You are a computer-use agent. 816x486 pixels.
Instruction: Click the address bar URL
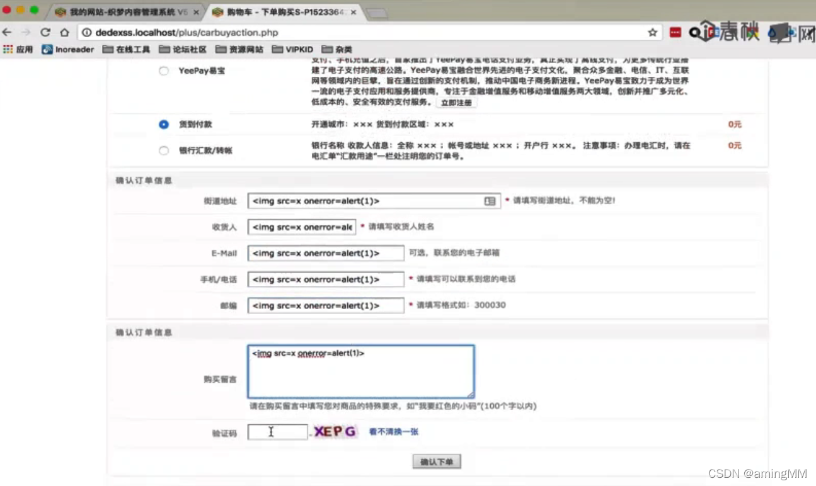(x=187, y=32)
